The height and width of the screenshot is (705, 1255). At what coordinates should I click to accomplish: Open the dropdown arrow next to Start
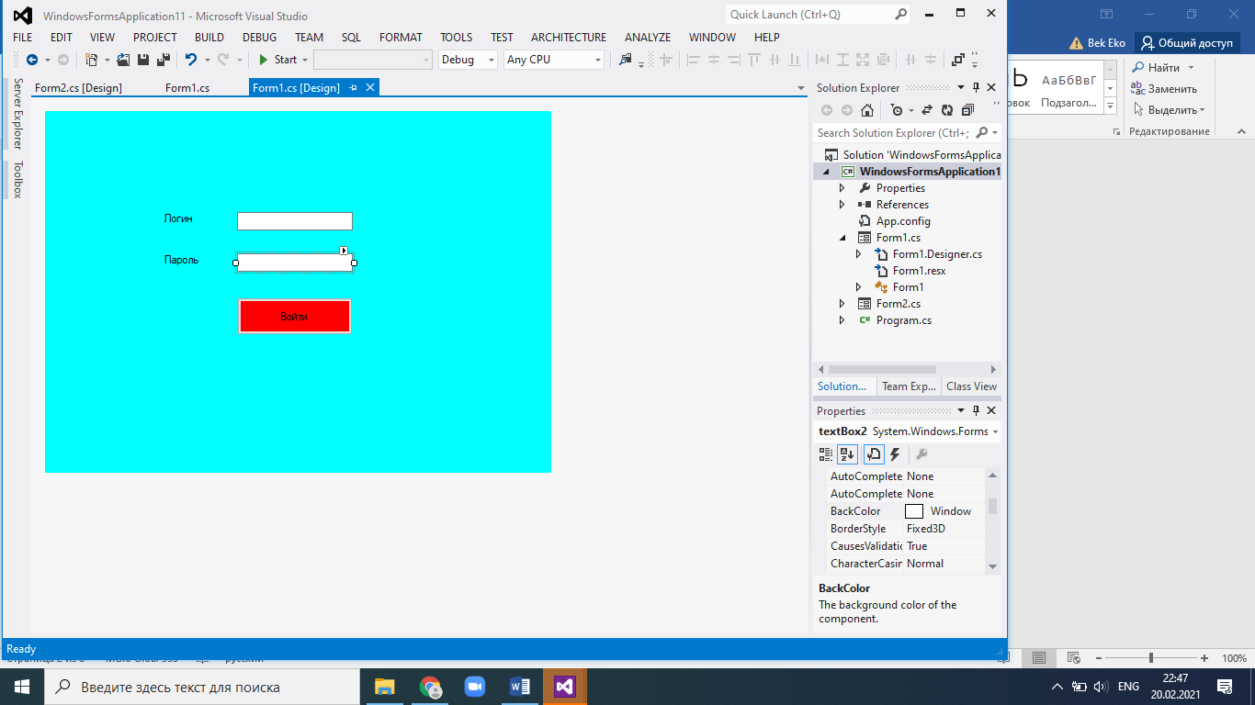(x=304, y=60)
